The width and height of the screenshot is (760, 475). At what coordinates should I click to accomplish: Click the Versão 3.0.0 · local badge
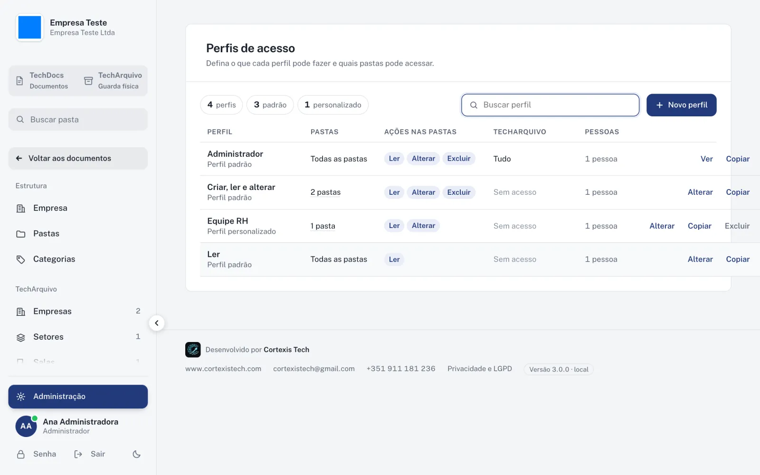[559, 370]
